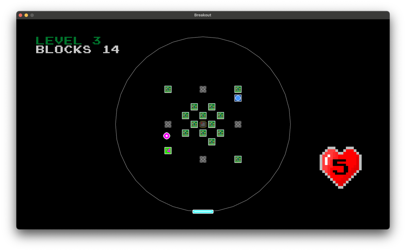
Task: Click the gray crosshatch block above the magenta ball
Action: click(168, 124)
